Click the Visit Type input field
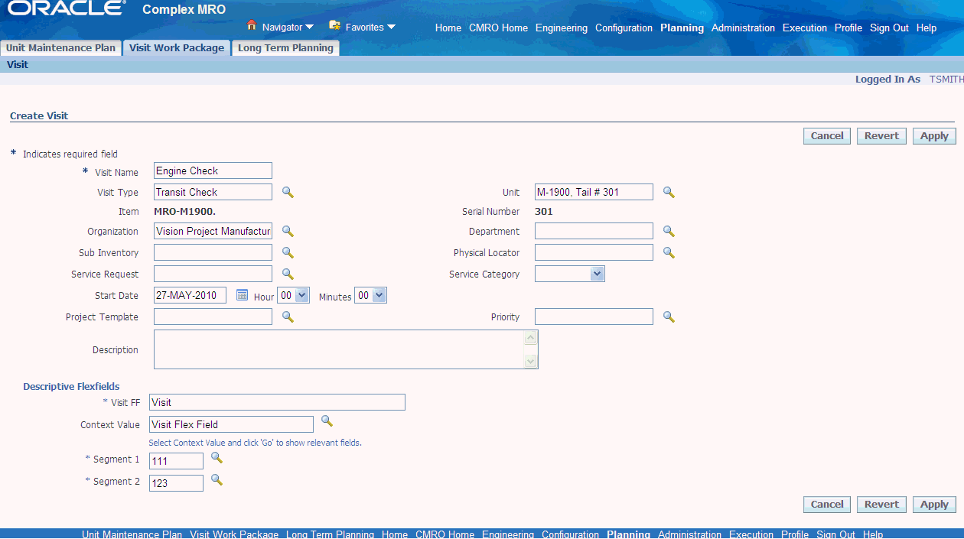This screenshot has height=539, width=964. click(x=213, y=192)
